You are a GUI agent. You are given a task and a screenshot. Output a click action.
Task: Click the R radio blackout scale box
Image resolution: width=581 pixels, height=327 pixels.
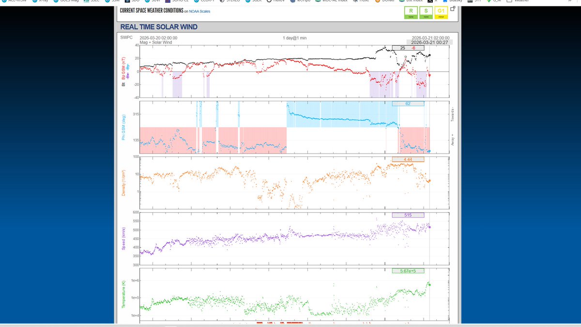pyautogui.click(x=411, y=13)
